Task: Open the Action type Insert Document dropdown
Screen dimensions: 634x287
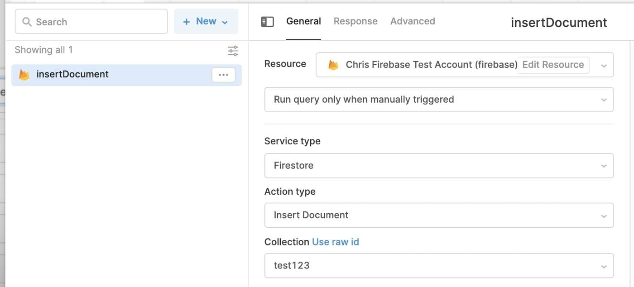Action: 438,215
